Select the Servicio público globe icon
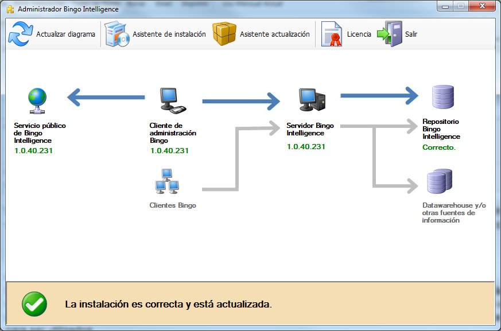The image size is (501, 331). [x=38, y=101]
